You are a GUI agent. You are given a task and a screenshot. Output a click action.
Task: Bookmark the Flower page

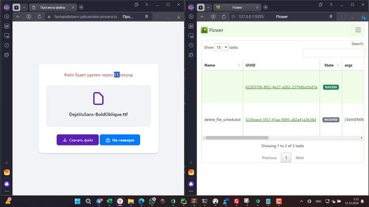(330, 17)
